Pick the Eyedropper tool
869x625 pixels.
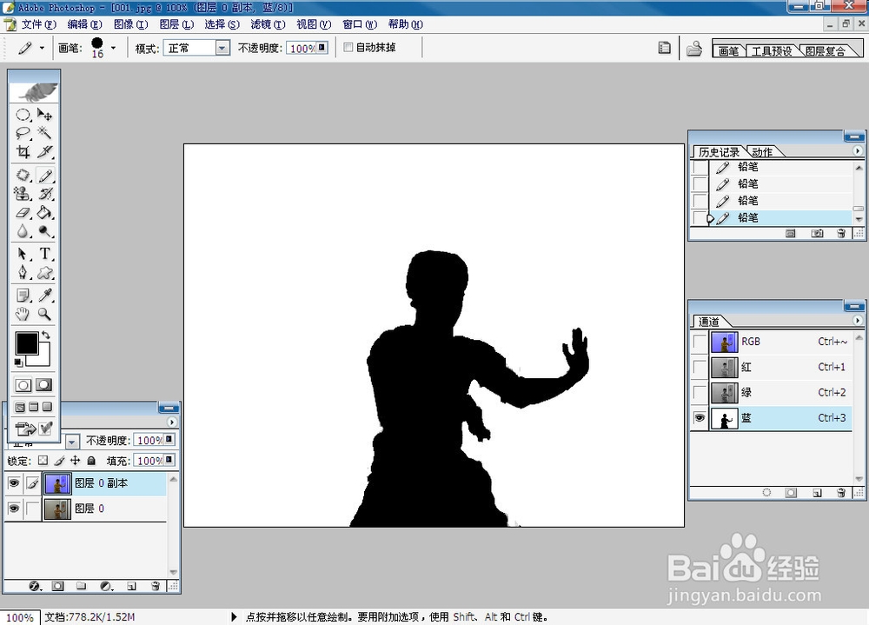(44, 295)
